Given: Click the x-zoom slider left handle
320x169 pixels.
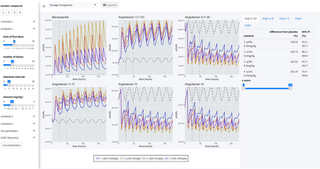Looking at the screenshot, I should point(244,88).
